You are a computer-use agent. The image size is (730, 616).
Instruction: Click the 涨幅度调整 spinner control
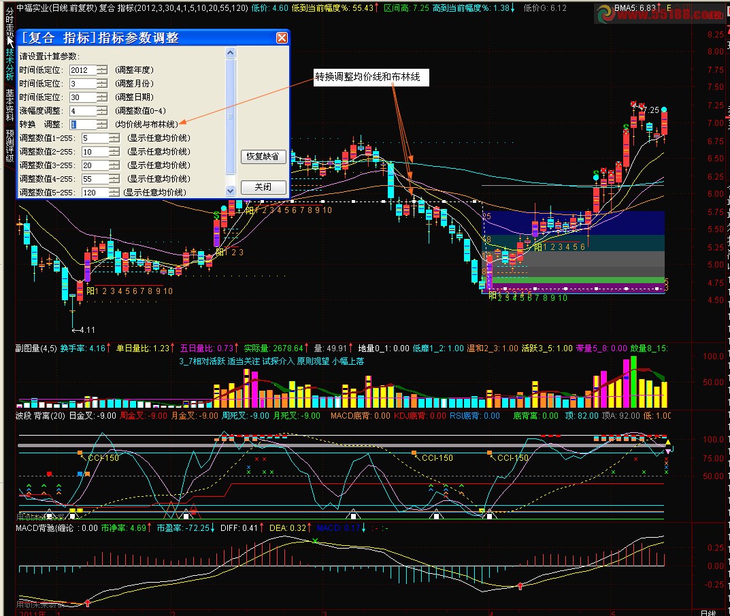[102, 111]
